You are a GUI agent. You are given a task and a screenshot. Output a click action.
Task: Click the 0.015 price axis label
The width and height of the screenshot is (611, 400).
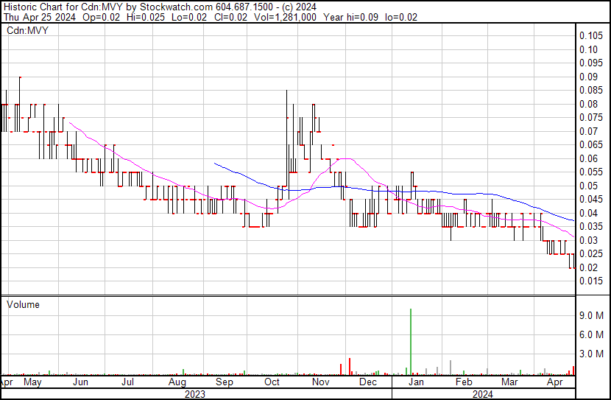[x=590, y=281]
